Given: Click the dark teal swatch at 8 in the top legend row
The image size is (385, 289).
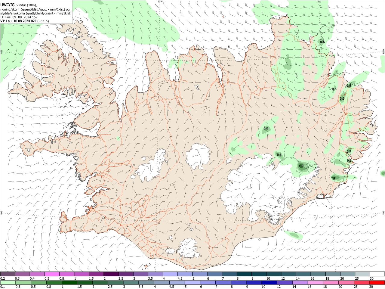Looking at the screenshot, I should pos(244,274).
